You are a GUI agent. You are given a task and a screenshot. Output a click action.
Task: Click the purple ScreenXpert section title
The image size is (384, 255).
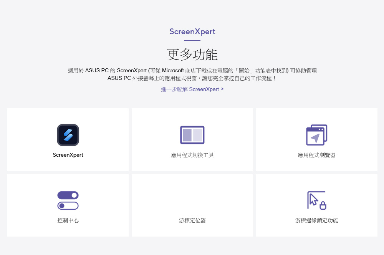[192, 31]
